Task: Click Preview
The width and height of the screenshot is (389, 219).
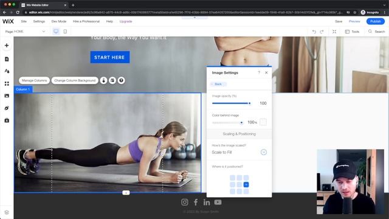Action: [x=354, y=21]
